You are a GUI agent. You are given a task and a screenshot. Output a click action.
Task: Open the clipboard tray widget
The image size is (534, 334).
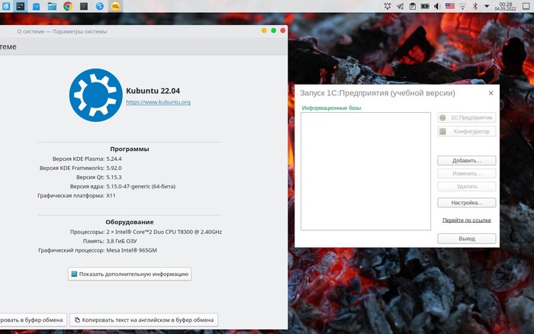(x=413, y=6)
